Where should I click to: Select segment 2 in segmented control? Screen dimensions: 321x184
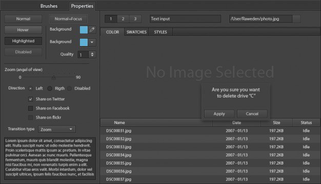[123, 19]
